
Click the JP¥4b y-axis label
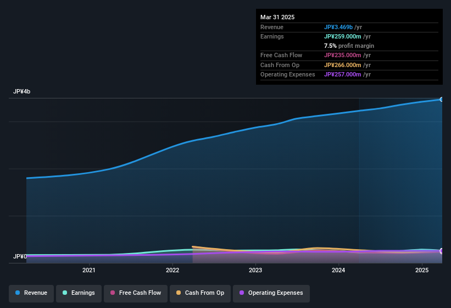tap(21, 91)
